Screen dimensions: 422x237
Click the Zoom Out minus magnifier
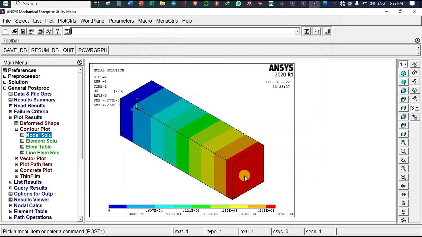[x=403, y=177]
